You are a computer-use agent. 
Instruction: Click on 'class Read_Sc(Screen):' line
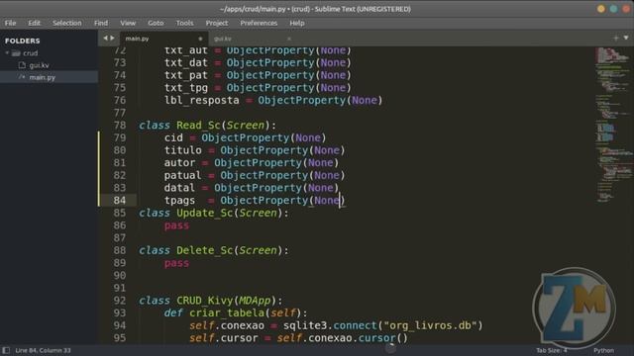[x=207, y=126]
